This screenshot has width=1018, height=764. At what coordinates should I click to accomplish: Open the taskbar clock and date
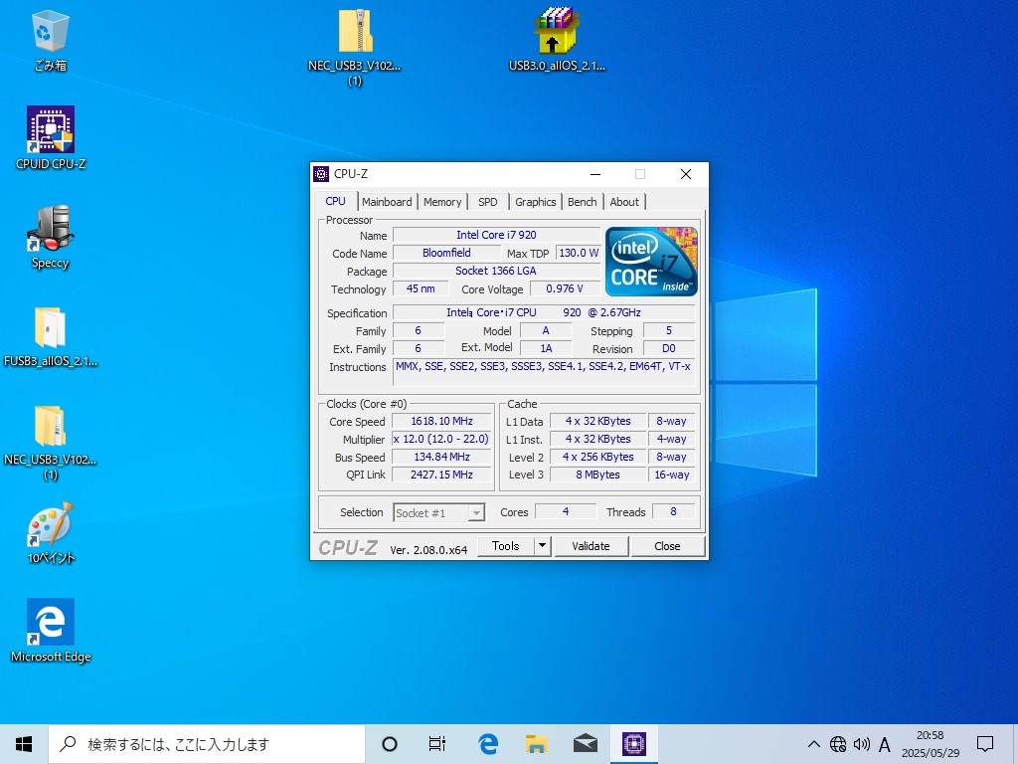931,744
